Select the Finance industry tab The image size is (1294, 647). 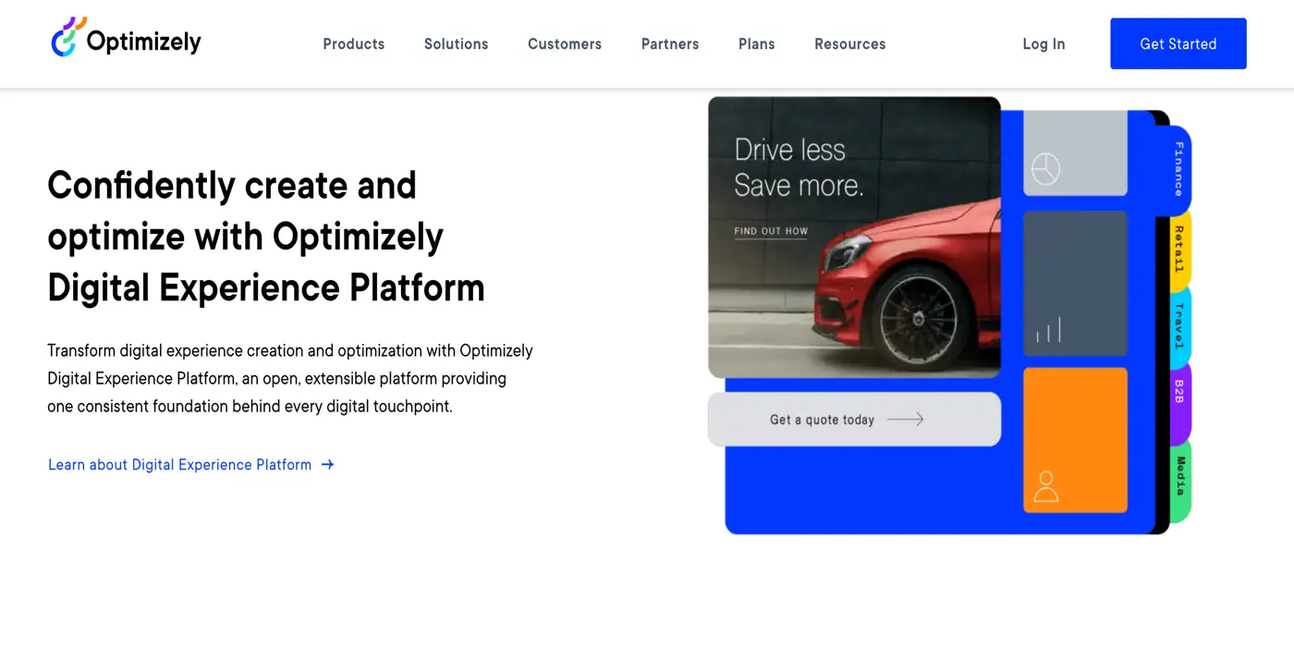coord(1178,169)
